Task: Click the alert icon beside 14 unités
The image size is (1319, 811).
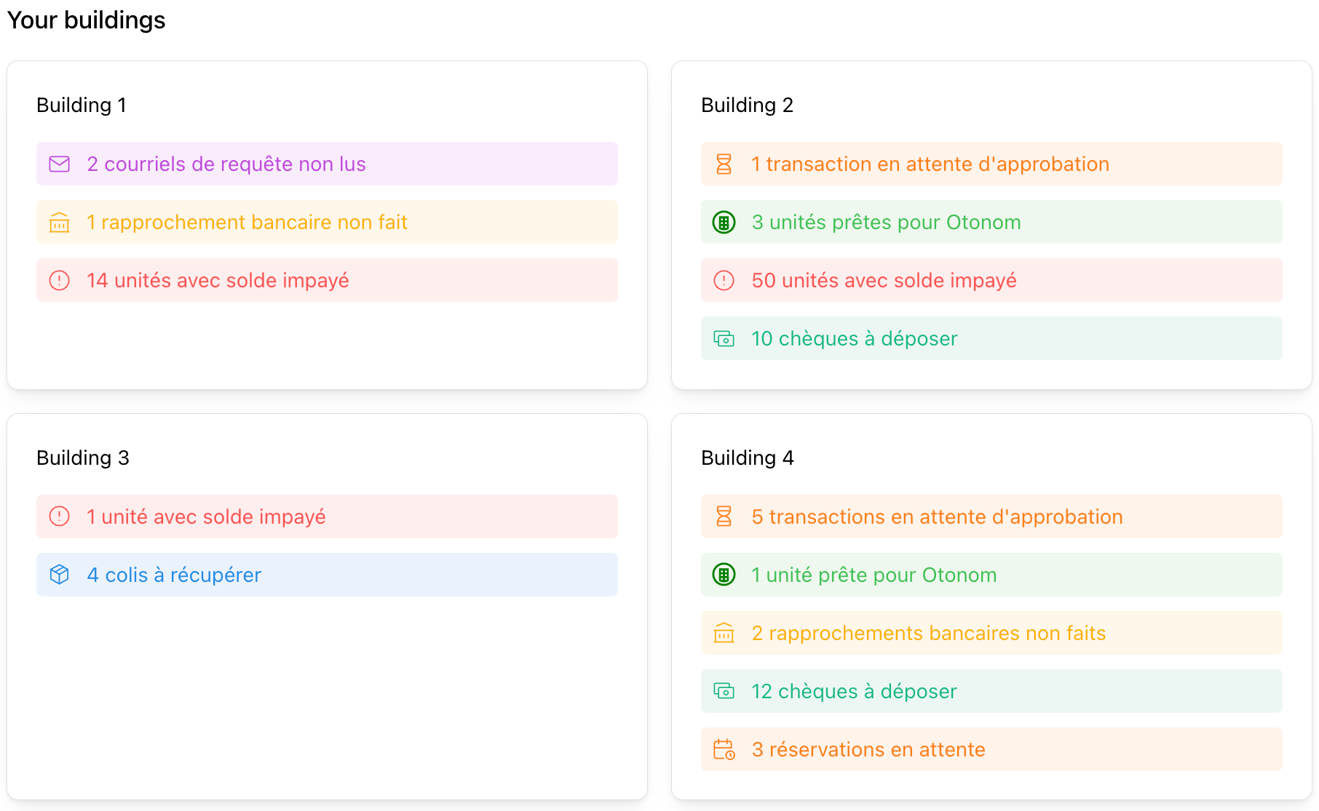Action: coord(60,281)
